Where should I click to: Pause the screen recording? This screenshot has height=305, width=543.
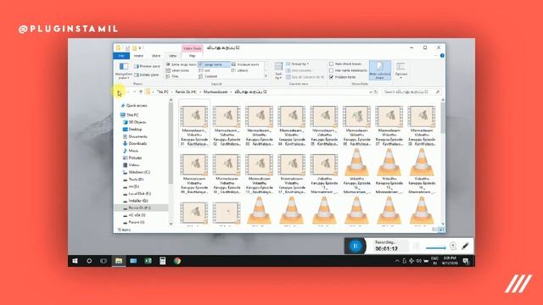(355, 246)
